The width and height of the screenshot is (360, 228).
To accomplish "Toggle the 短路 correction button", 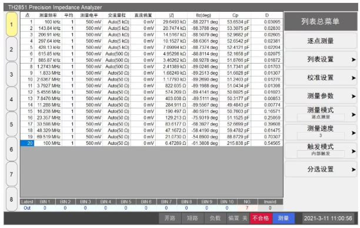I will (192, 218).
